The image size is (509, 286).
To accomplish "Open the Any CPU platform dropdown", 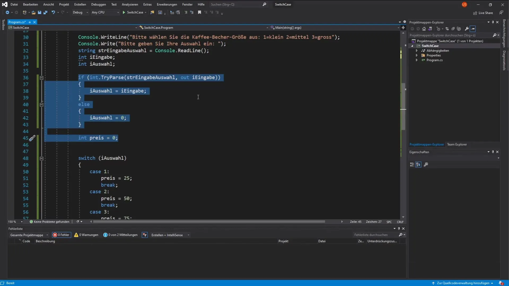I will (105, 12).
